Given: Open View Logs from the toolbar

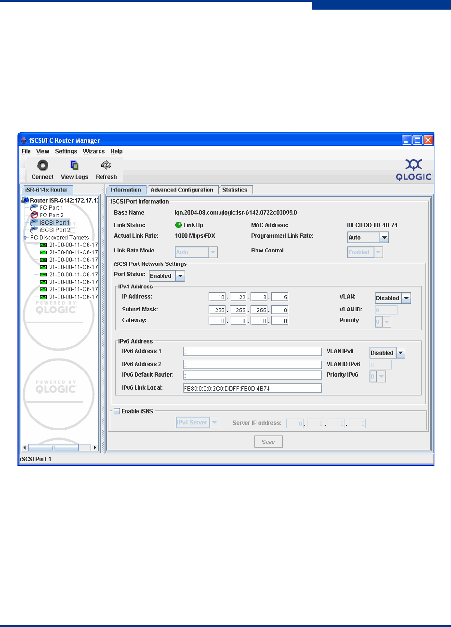Looking at the screenshot, I should [x=74, y=165].
